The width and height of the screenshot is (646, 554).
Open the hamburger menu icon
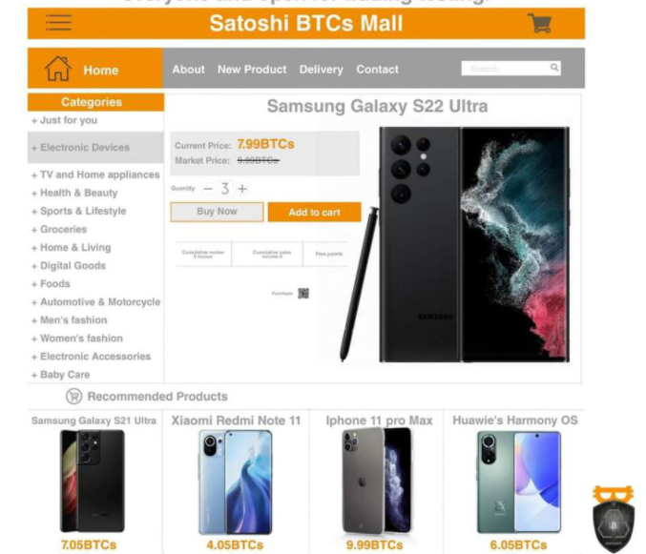(58, 23)
